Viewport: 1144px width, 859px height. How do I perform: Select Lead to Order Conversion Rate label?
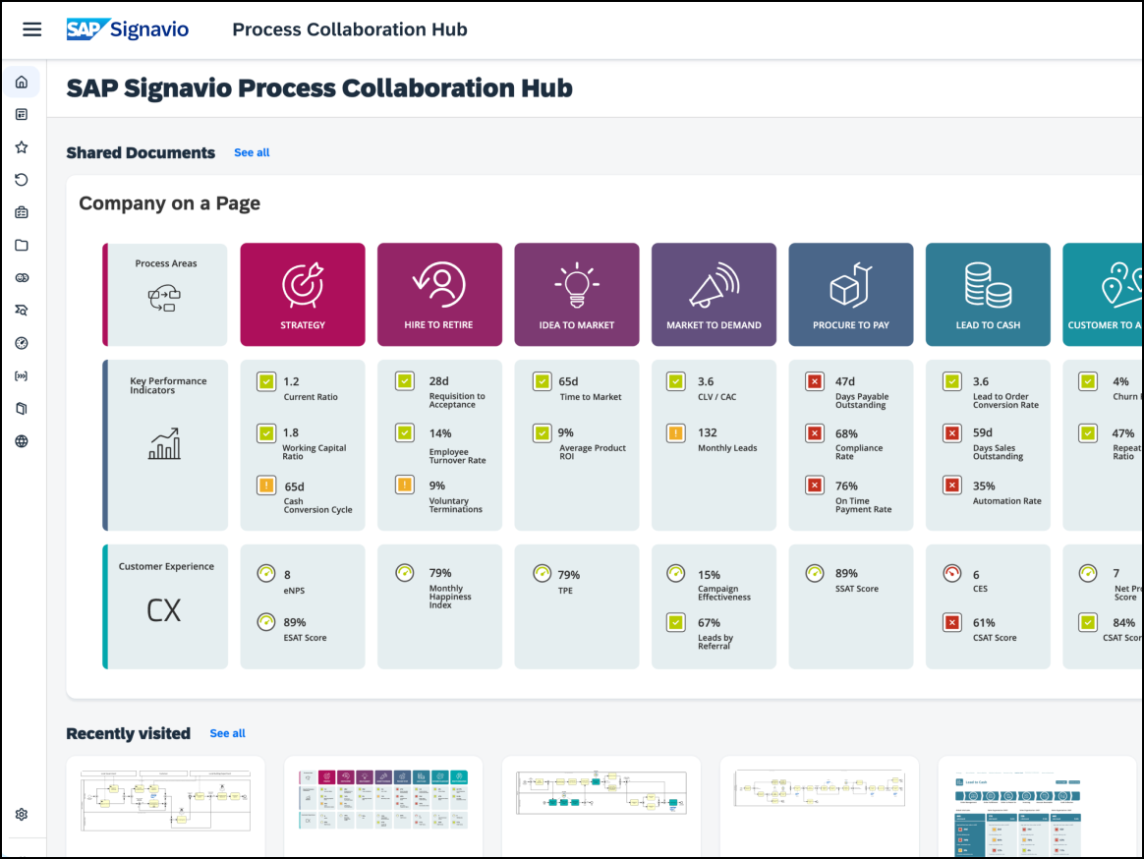click(x=1005, y=401)
